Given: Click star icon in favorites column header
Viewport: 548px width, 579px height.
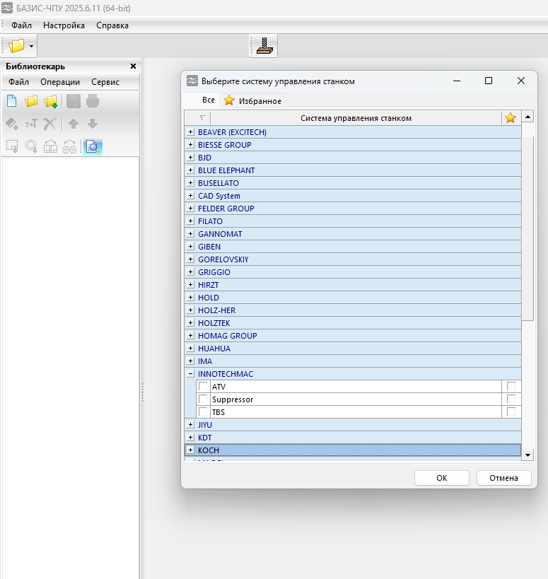Looking at the screenshot, I should coord(511,118).
